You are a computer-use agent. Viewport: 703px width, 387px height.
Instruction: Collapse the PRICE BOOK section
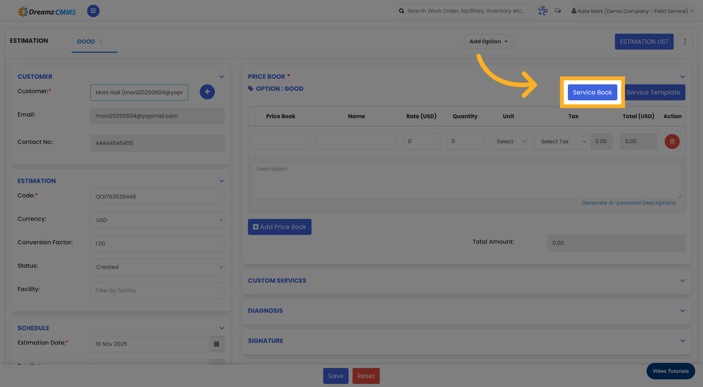coord(682,77)
